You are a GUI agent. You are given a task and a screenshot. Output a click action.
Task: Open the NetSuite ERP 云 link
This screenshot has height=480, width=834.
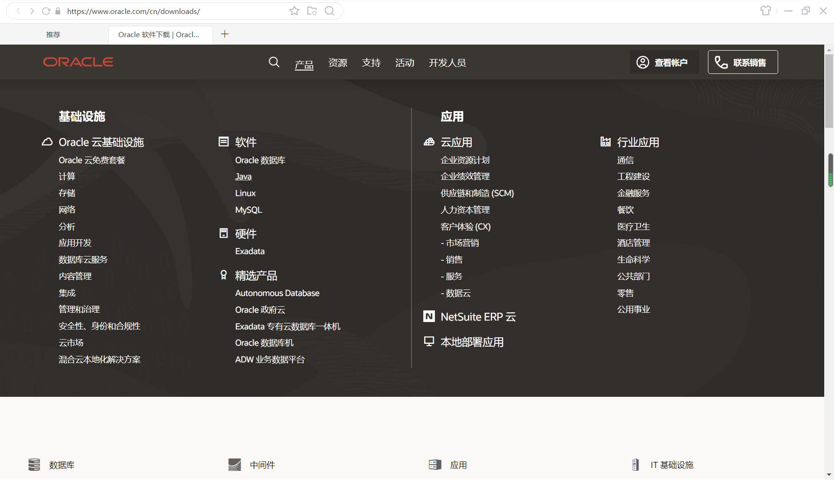(478, 317)
